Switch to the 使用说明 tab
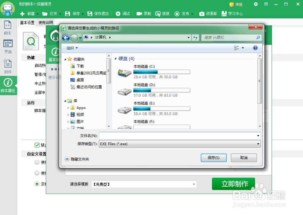 [46, 23]
